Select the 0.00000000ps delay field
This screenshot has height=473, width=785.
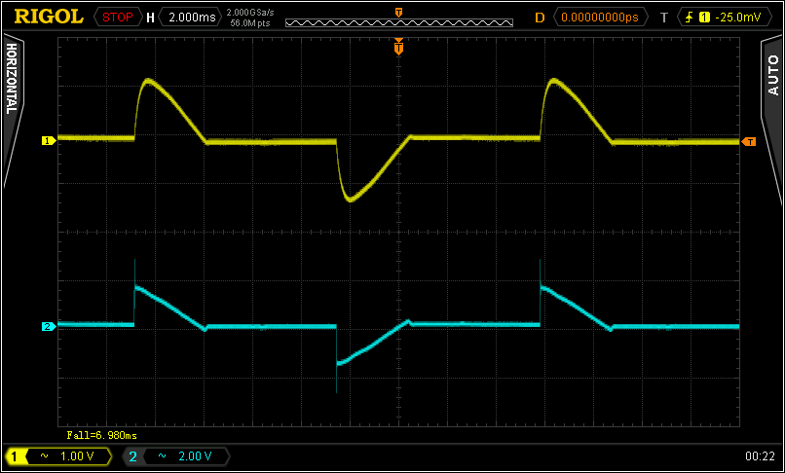click(604, 18)
